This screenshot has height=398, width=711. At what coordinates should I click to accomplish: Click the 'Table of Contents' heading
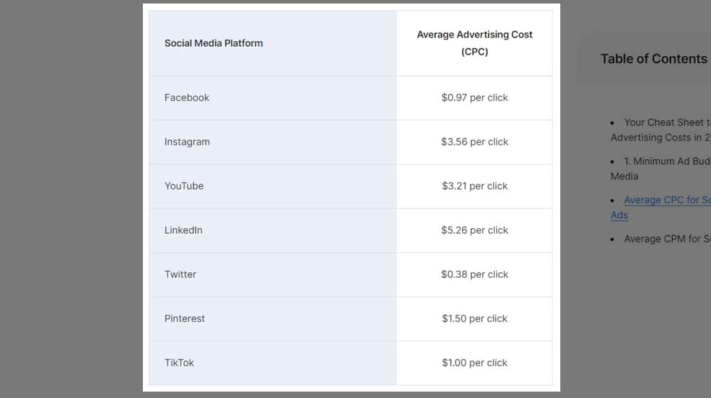tap(654, 59)
